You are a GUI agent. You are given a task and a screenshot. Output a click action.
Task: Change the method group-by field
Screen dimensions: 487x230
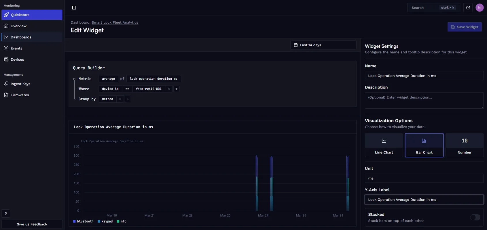[107, 99]
